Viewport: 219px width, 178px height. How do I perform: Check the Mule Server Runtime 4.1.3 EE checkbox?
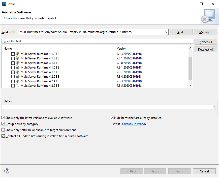point(13,58)
